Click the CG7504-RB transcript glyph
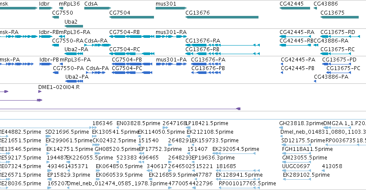The height and width of the screenshot is (190, 366). pos(132,37)
